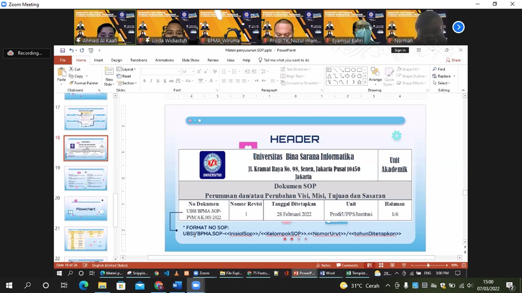The image size is (522, 293).
Task: Select the right arrow shape in gallery
Action: [347, 76]
